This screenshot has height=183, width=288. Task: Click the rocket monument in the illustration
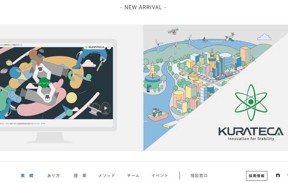point(153,70)
